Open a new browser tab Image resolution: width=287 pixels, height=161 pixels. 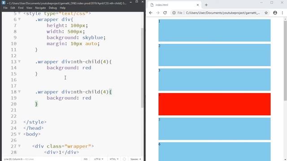206,5
